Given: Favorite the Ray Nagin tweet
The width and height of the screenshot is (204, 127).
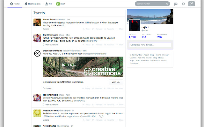Looking at the screenshot, I should coord(109,45).
